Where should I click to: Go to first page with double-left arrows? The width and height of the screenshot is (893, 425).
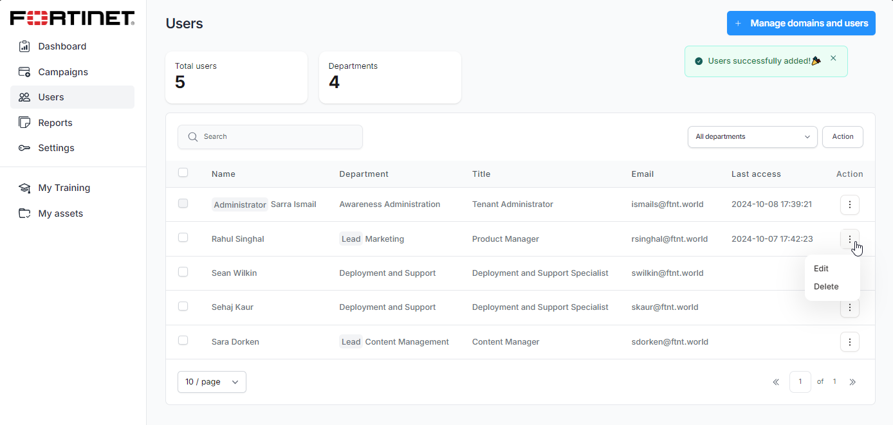[x=776, y=382]
